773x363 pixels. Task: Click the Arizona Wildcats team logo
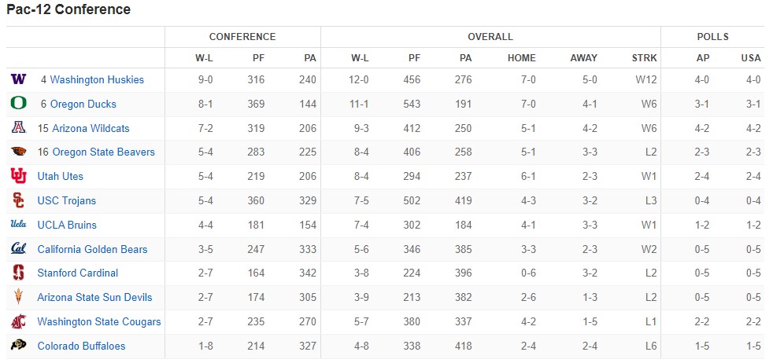click(x=18, y=128)
